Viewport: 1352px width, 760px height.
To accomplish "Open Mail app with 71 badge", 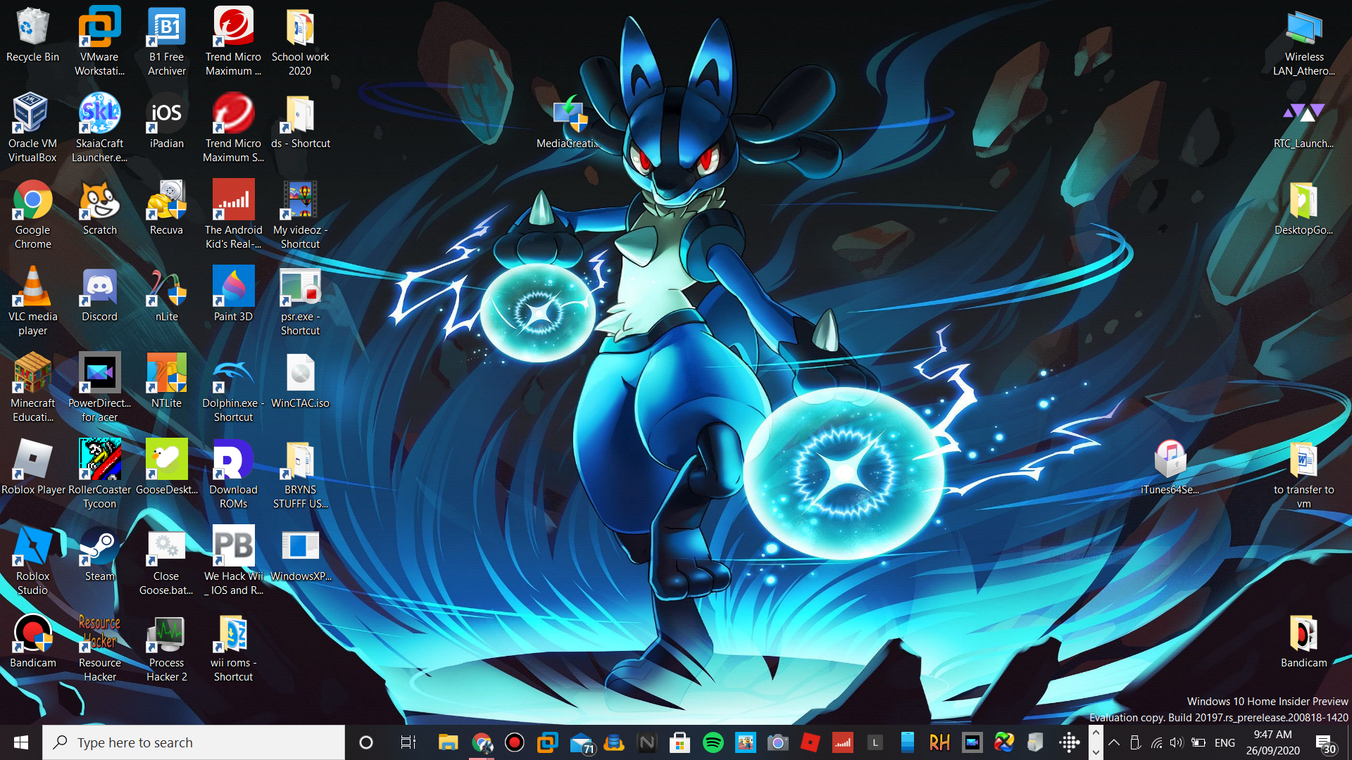I will click(x=582, y=742).
